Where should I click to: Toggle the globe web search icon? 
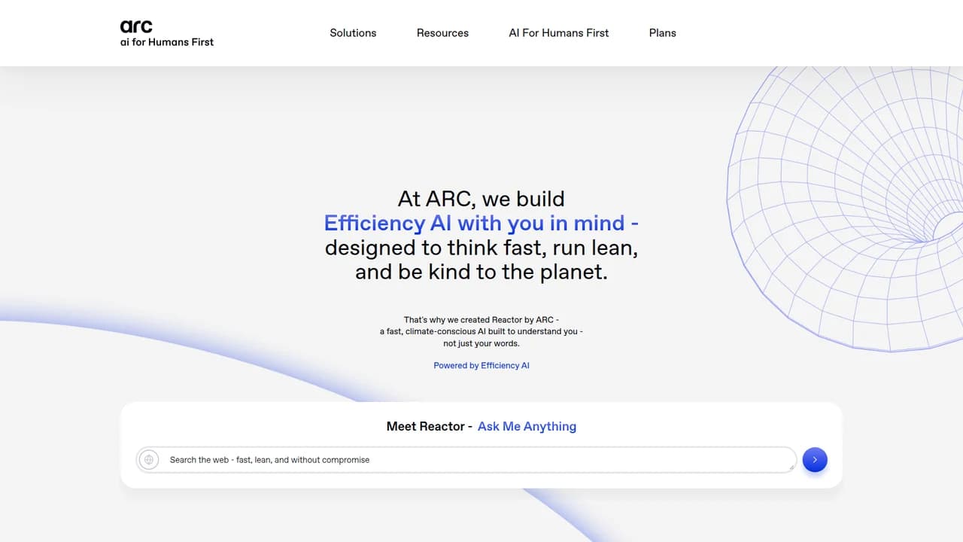click(x=149, y=459)
